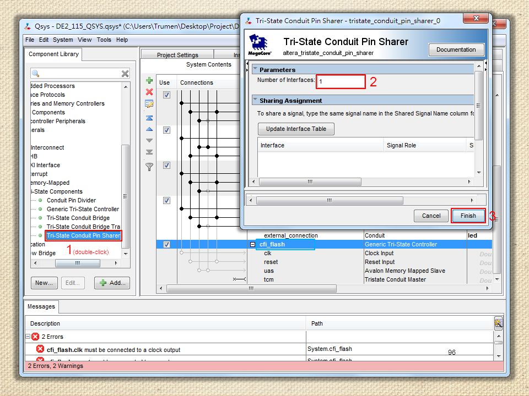Click the Finish button in the dialog
The width and height of the screenshot is (529, 396).
coord(468,216)
